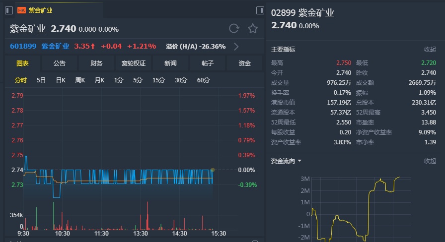This screenshot has width=445, height=242.
Task: Click the 每股收益 value 0.20
Action: (345, 132)
